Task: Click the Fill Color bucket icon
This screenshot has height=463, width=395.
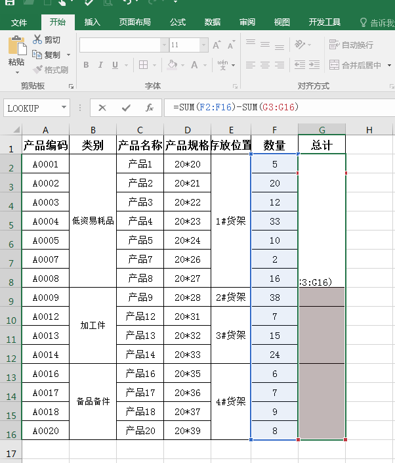Action: click(x=173, y=65)
